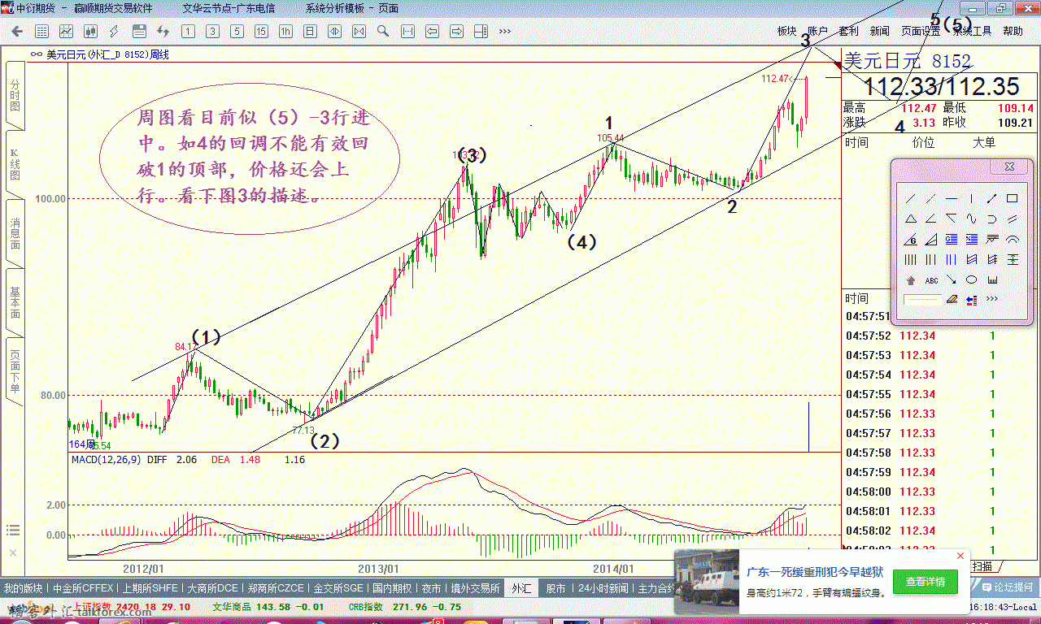
Task: Select the blue cycle lines tool
Action: pos(952,260)
